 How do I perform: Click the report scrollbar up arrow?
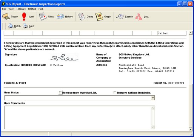(x=191, y=33)
